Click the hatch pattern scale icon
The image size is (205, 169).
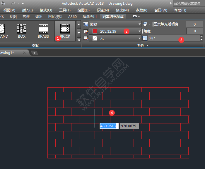(x=145, y=38)
